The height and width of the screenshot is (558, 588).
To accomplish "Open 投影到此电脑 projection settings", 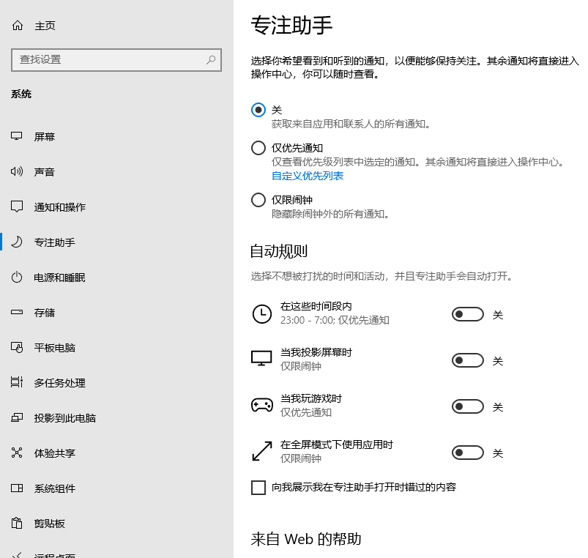I will click(x=17, y=417).
